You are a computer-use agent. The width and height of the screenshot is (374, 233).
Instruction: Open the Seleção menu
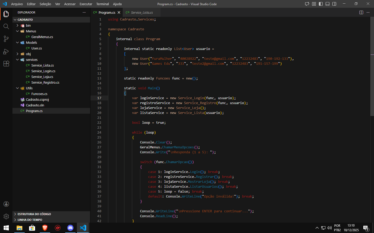click(x=45, y=4)
